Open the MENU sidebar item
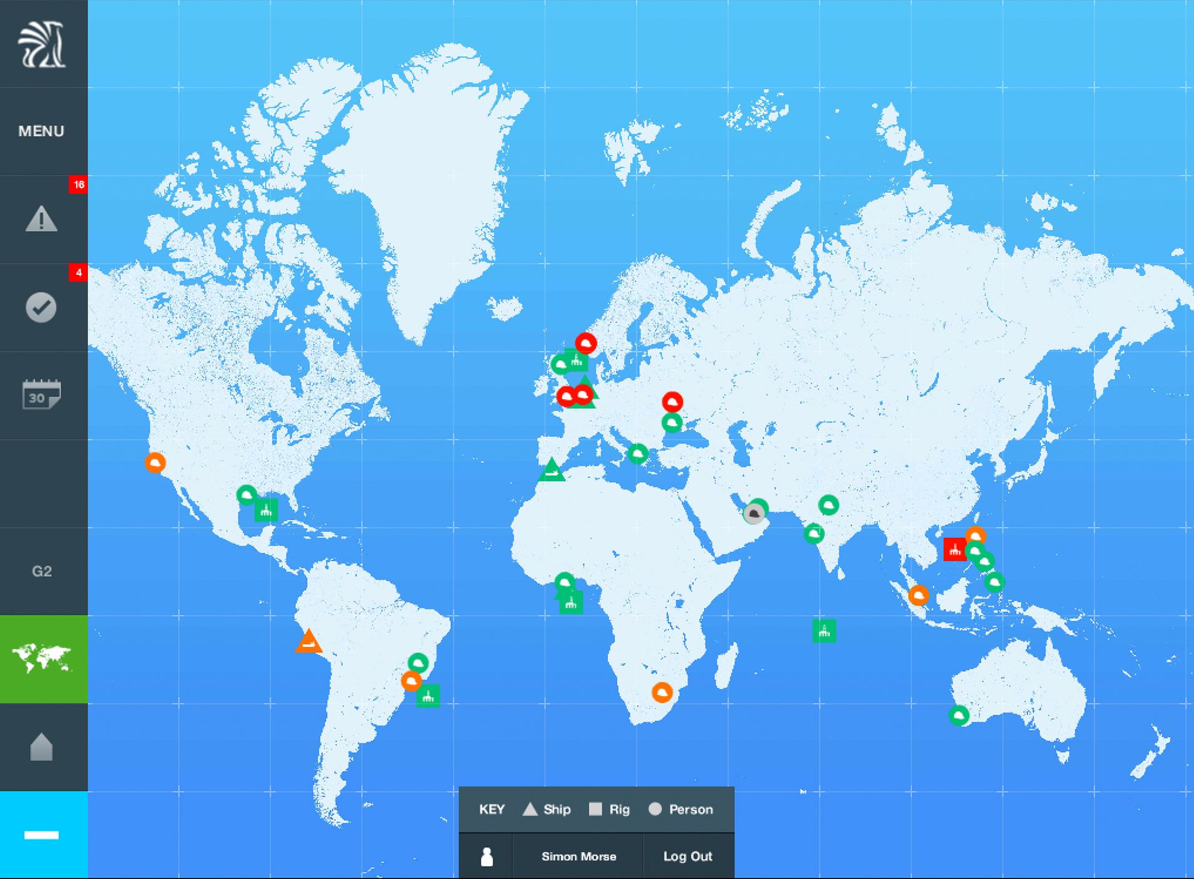The image size is (1194, 879). 41,131
